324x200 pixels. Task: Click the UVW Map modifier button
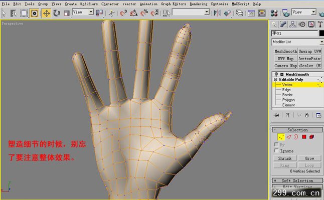click(x=285, y=59)
